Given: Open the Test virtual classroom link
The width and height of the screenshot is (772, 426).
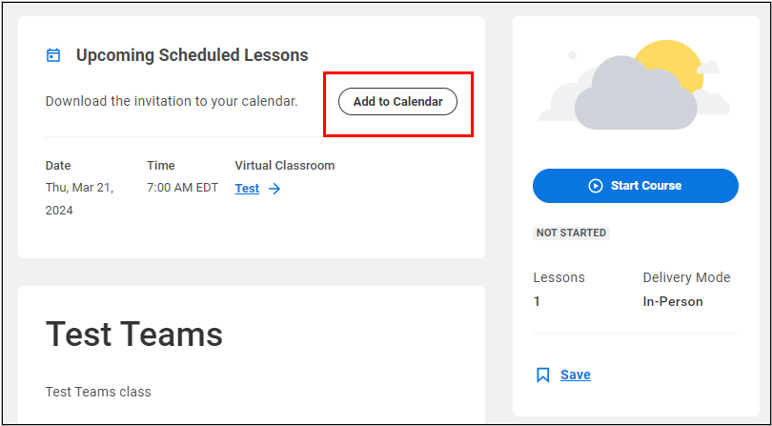Looking at the screenshot, I should tap(247, 189).
